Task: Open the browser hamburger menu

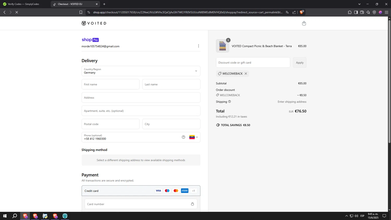Action: pyautogui.click(x=387, y=12)
